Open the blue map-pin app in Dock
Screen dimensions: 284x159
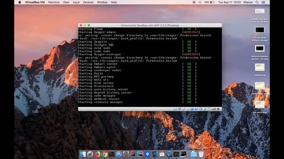(147, 154)
